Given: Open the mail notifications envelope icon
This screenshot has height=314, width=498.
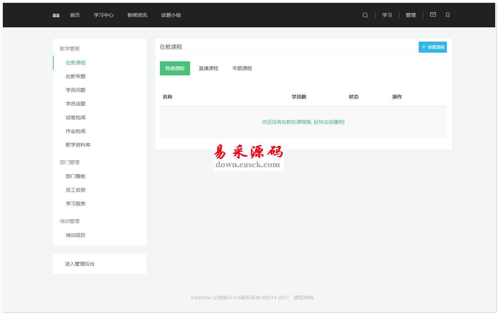Looking at the screenshot, I should [433, 15].
